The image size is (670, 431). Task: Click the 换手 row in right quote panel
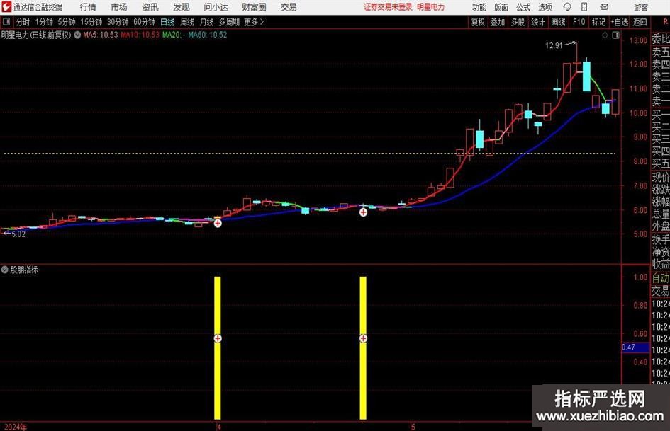[x=661, y=239]
